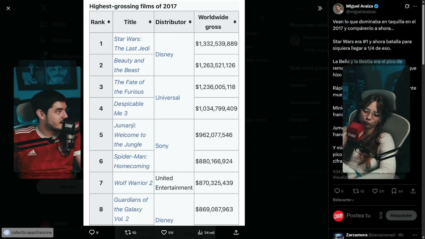The image size is (425, 239).
Task: Click 'Despicable Me 3' title
Action: pos(129,109)
